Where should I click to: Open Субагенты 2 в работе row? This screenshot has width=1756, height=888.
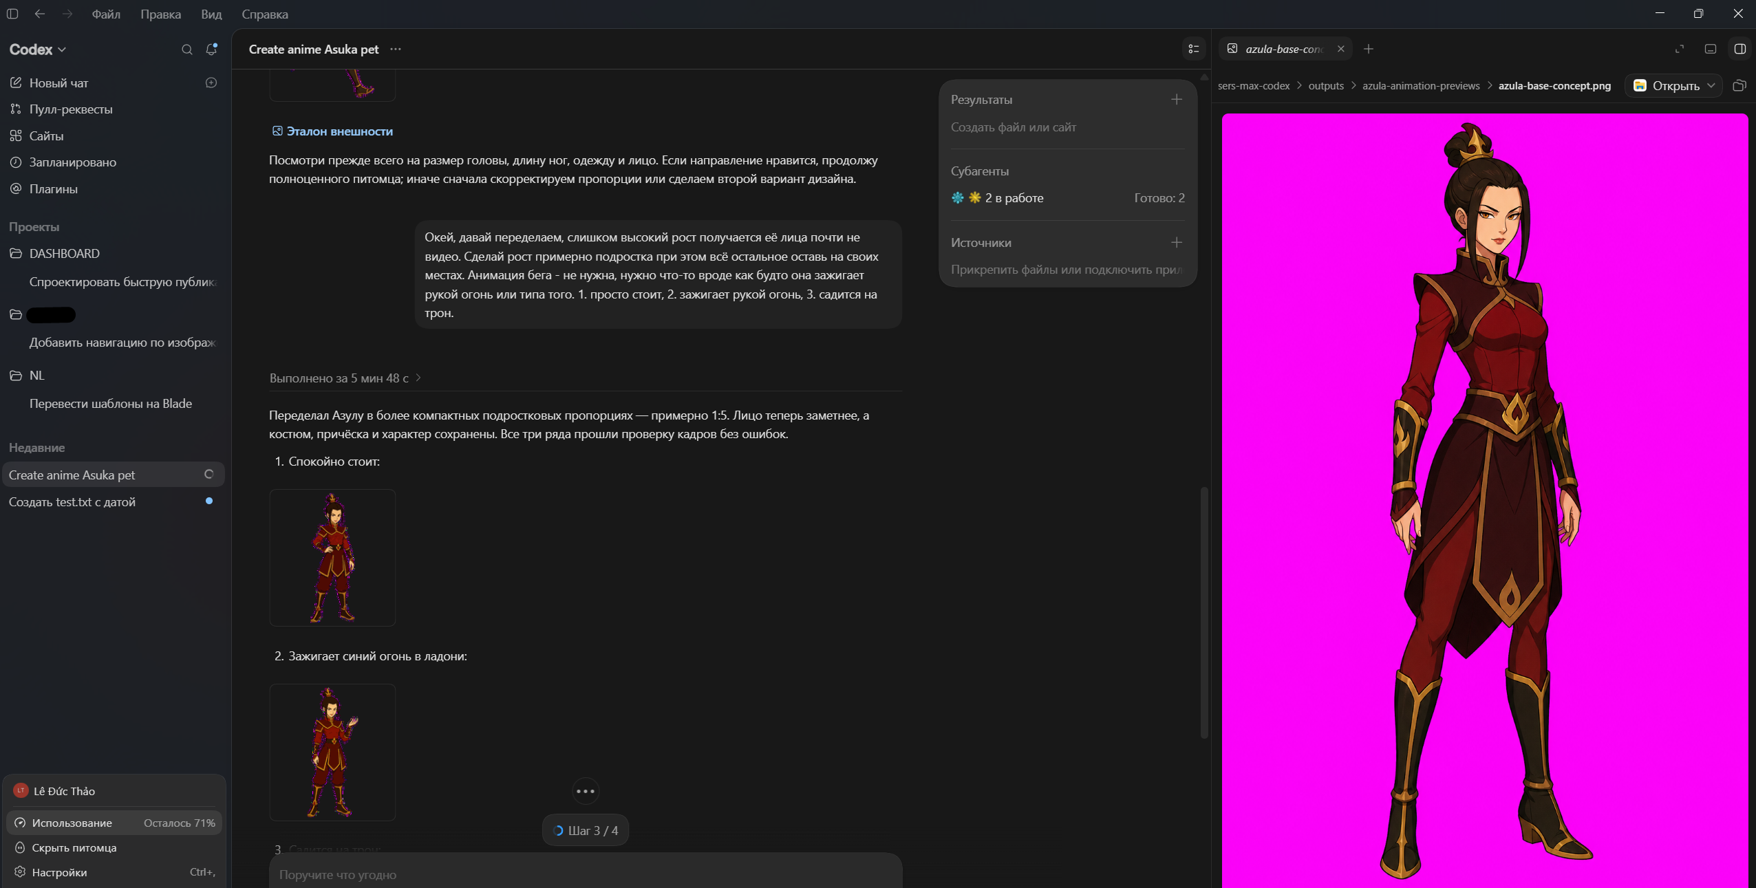tap(1068, 198)
